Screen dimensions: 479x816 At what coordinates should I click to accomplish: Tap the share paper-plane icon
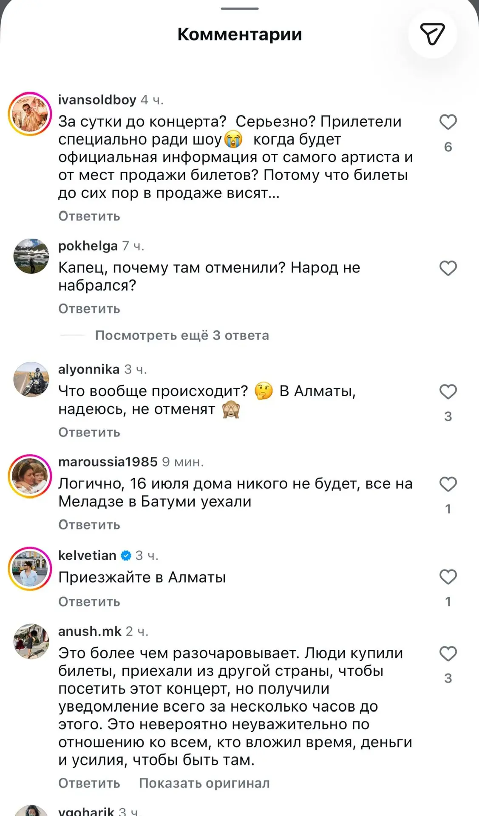(432, 34)
